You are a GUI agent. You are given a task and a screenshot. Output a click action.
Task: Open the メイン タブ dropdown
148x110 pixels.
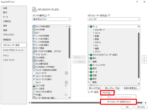click(114, 19)
